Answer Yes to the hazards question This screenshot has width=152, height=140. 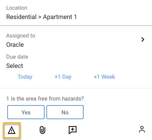[x=26, y=112]
